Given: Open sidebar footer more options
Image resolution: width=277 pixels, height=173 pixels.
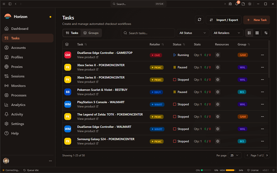Looking at the screenshot, I should (50, 161).
